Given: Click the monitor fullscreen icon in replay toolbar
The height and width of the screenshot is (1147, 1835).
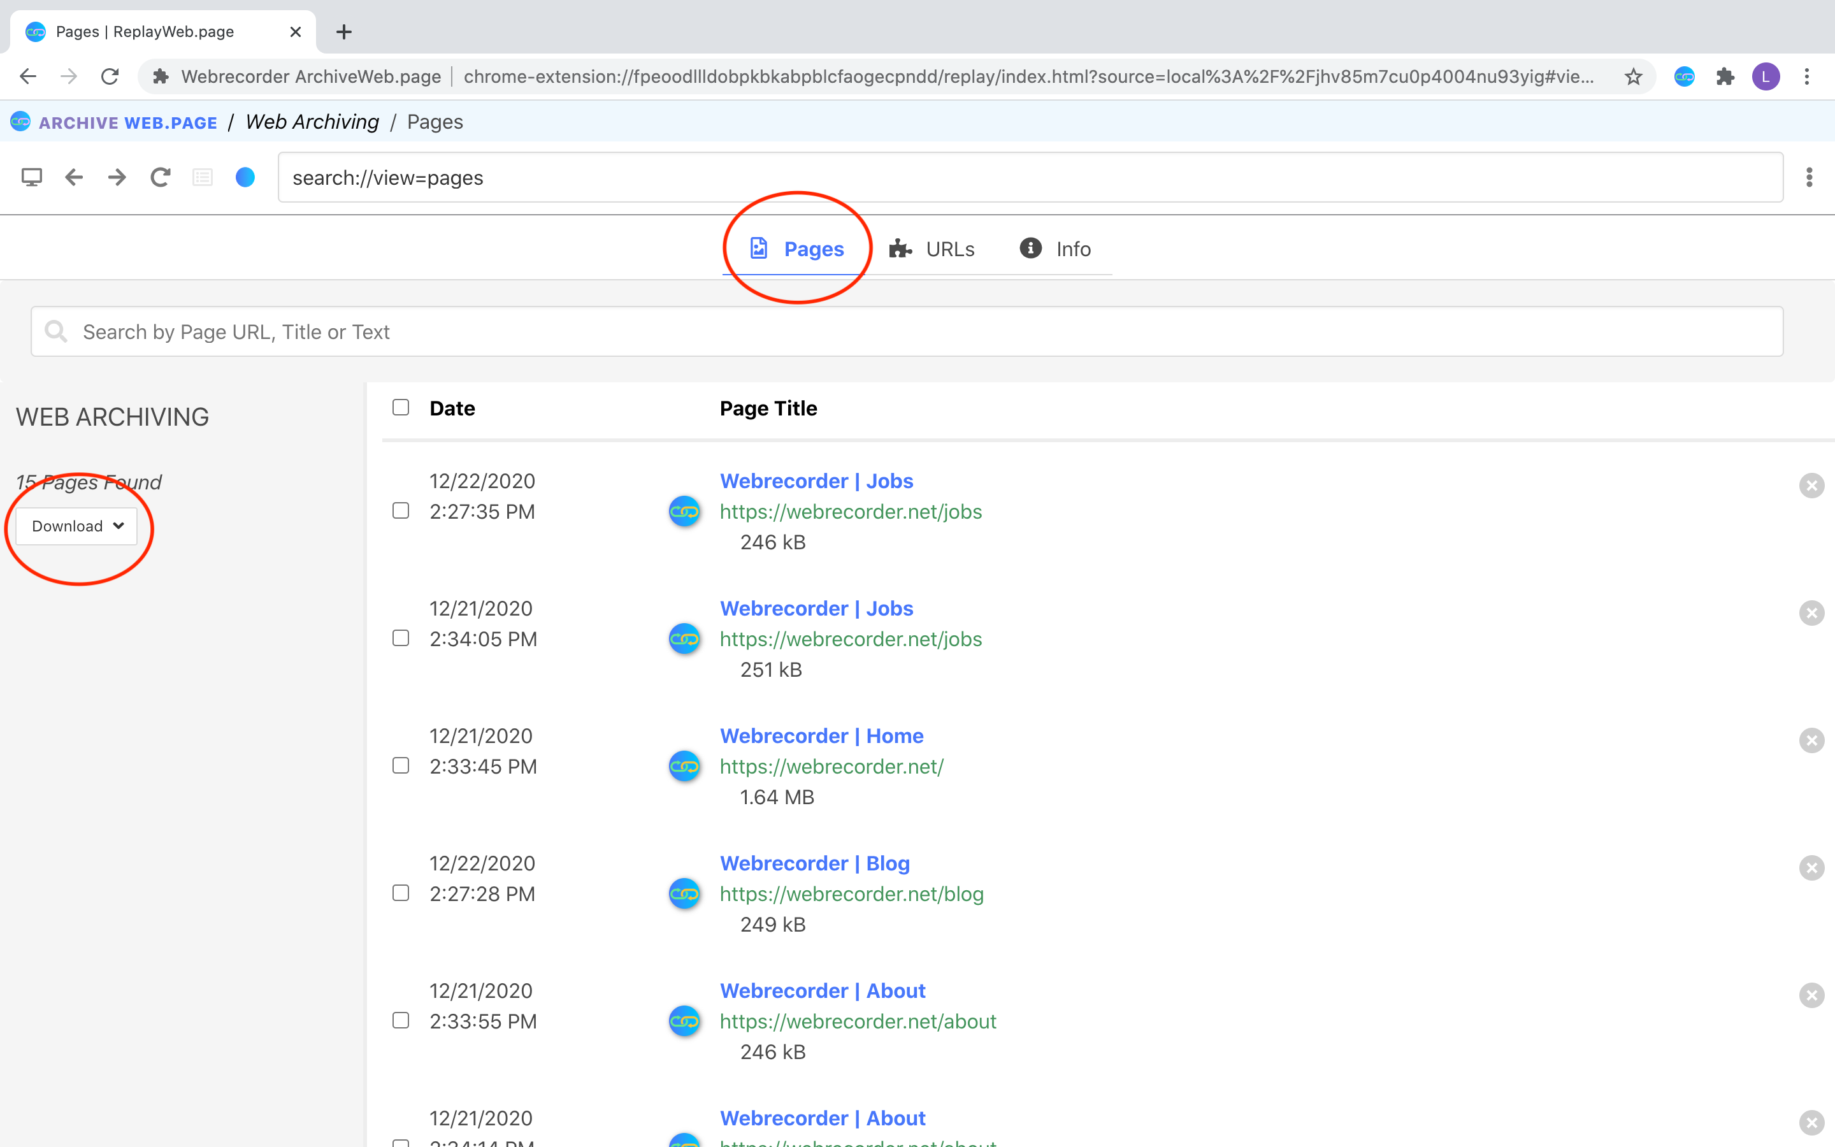Looking at the screenshot, I should click(31, 178).
